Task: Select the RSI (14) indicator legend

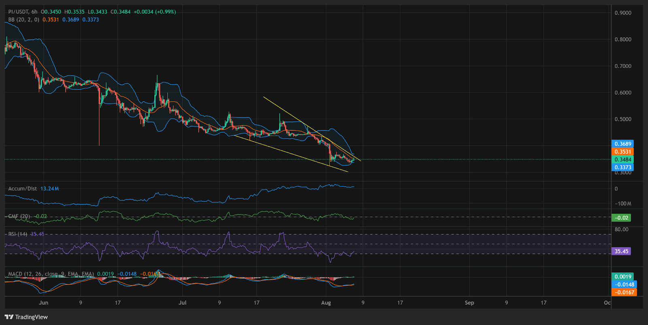Action: point(18,234)
